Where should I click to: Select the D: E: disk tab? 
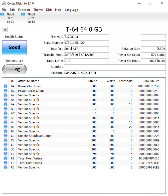(31, 18)
